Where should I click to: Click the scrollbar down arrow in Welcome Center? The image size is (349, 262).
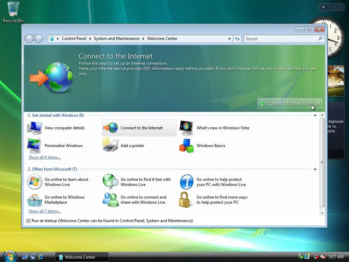(x=322, y=213)
